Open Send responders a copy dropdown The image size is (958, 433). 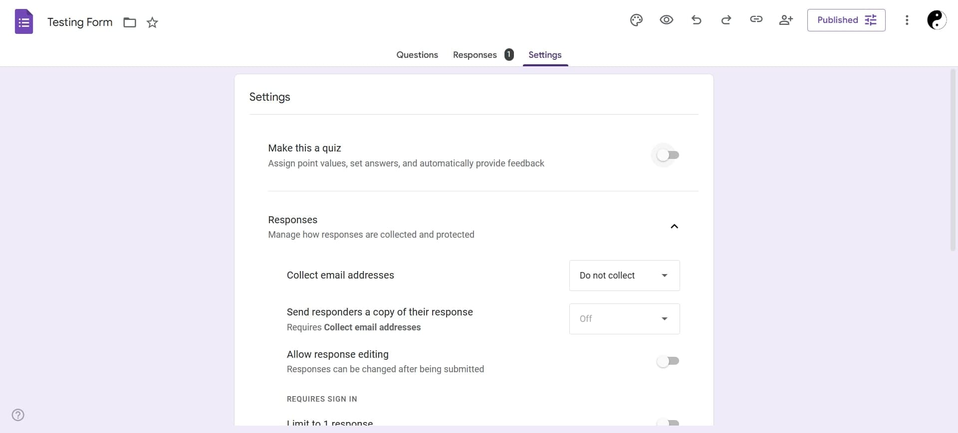coord(624,319)
